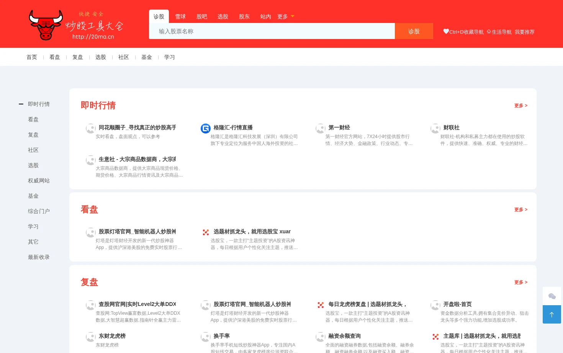Open 学习 in top navigation bar
Viewport: 563px width, 353px height.
pyautogui.click(x=170, y=57)
